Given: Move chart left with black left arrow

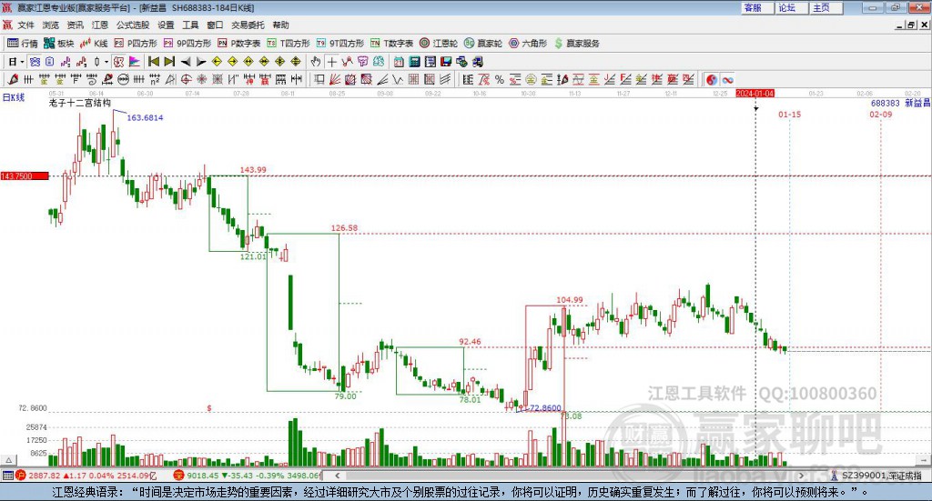Looking at the screenshot, I should pos(186,62).
